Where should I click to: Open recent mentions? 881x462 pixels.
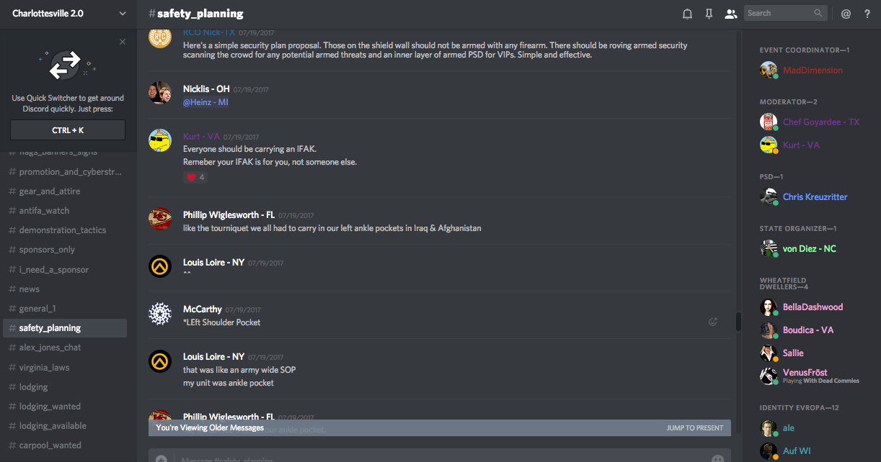pyautogui.click(x=846, y=14)
